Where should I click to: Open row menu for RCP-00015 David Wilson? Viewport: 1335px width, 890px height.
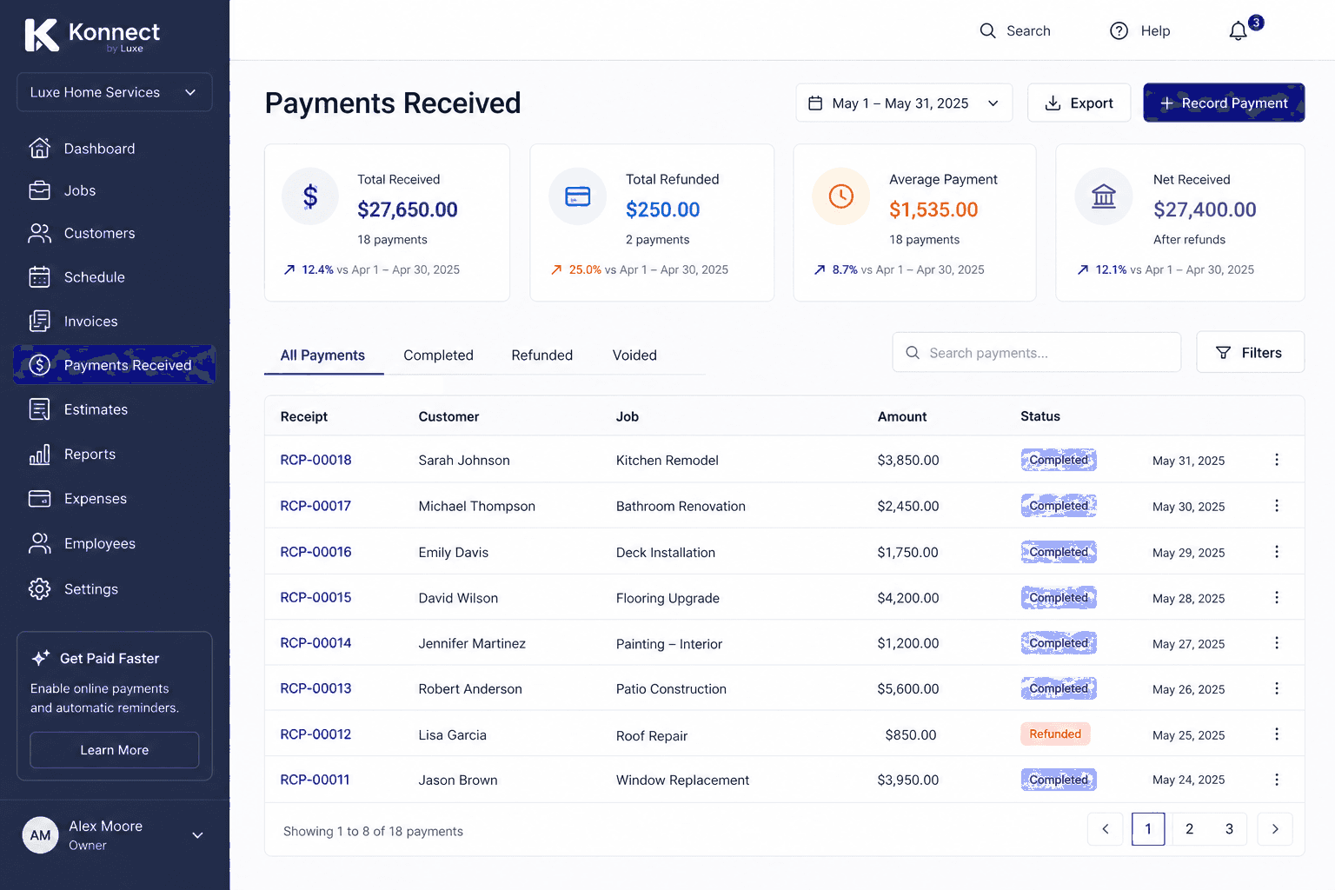tap(1277, 597)
